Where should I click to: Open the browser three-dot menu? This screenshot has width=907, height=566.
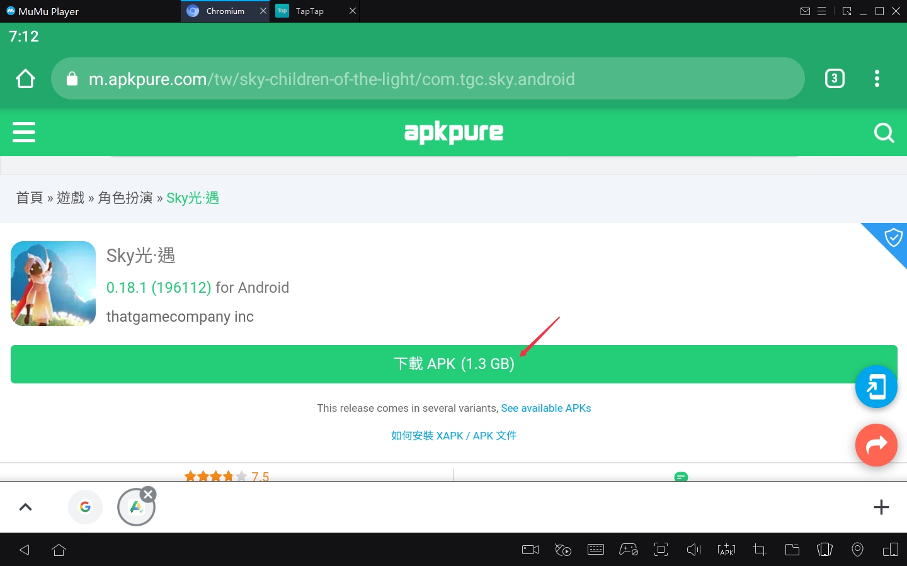point(877,79)
